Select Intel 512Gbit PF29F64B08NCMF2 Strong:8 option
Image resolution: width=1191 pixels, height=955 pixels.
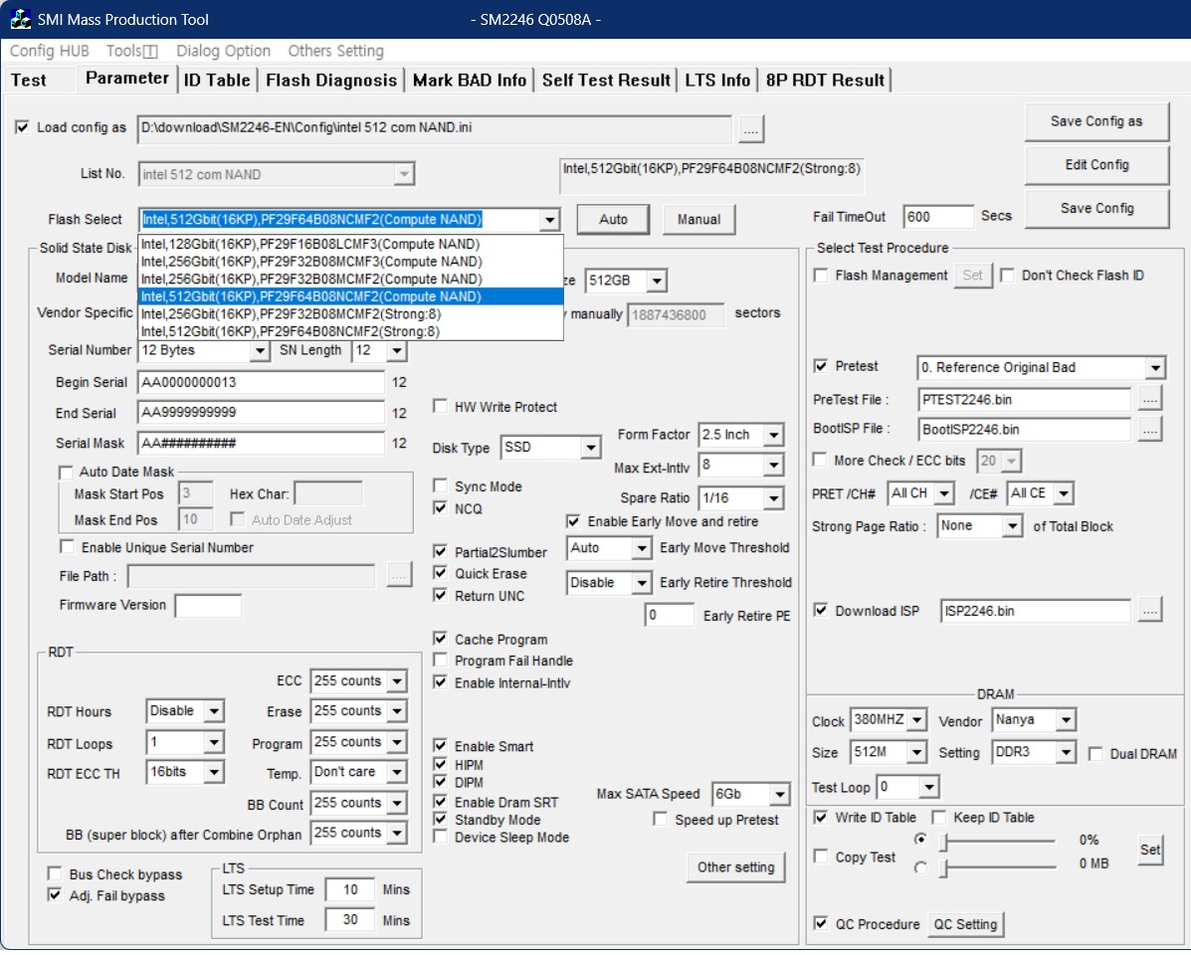coord(350,331)
